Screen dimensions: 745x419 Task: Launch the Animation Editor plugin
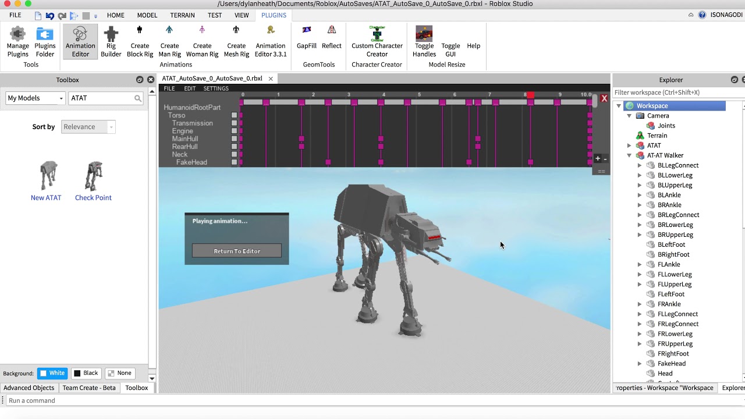pyautogui.click(x=80, y=42)
